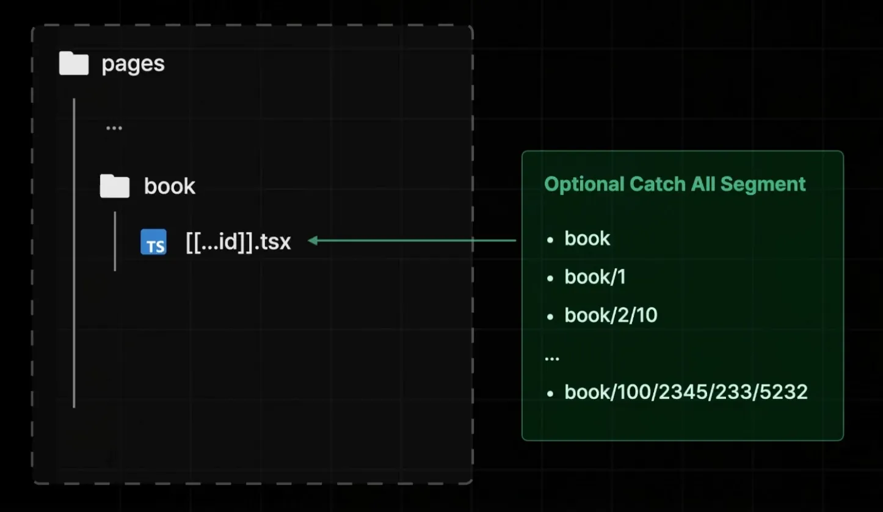Click the blue TS file icon
The height and width of the screenshot is (512, 883).
[153, 242]
